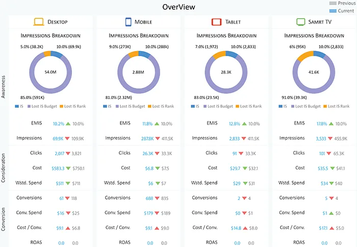The image size is (357, 247).
Task: Click the orange Lost IS Rank swatch in Tablet legend
Action: (x=238, y=106)
